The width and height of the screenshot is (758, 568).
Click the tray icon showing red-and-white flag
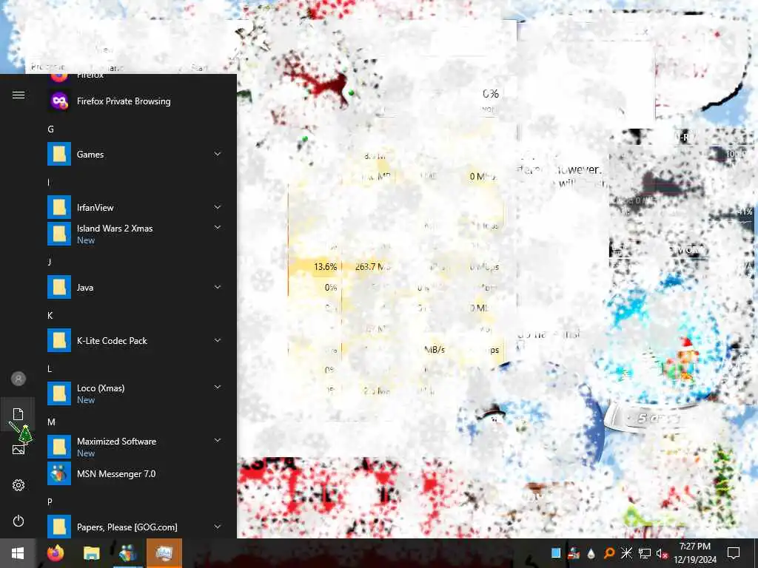point(574,553)
